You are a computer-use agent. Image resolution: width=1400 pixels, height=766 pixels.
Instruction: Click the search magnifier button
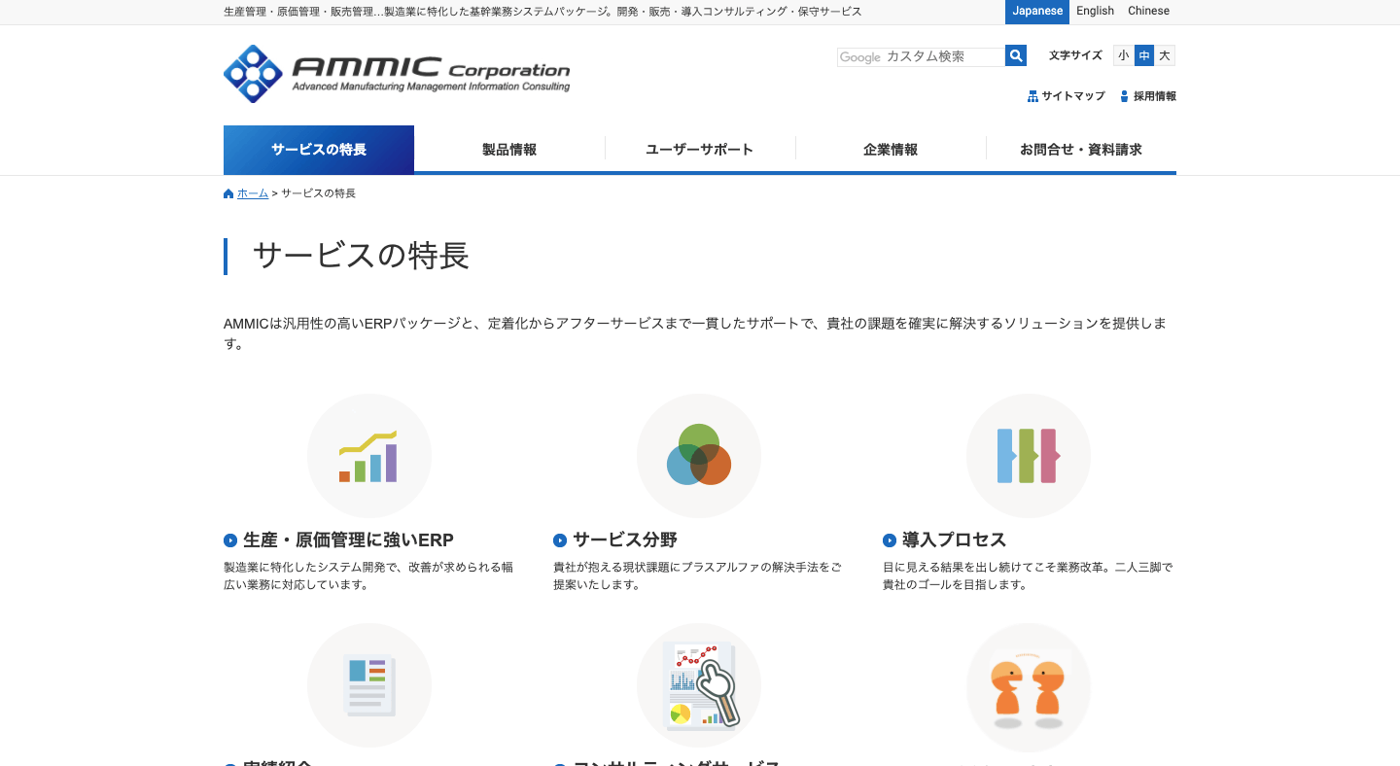(1016, 56)
